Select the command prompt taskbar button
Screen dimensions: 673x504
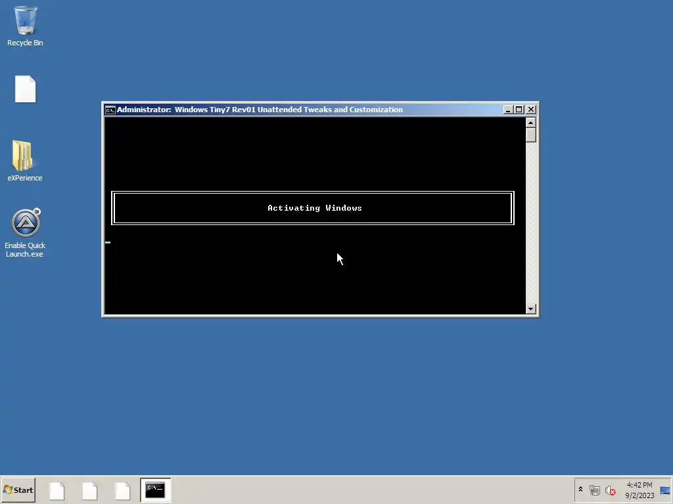(155, 490)
